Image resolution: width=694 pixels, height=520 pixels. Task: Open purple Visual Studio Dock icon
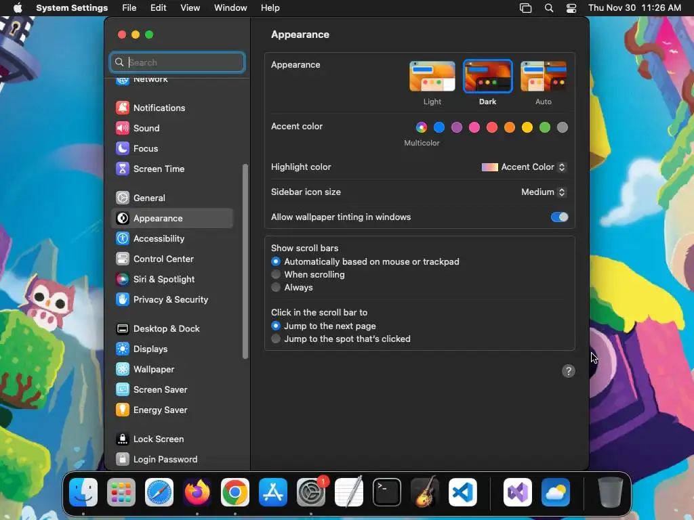pos(518,492)
